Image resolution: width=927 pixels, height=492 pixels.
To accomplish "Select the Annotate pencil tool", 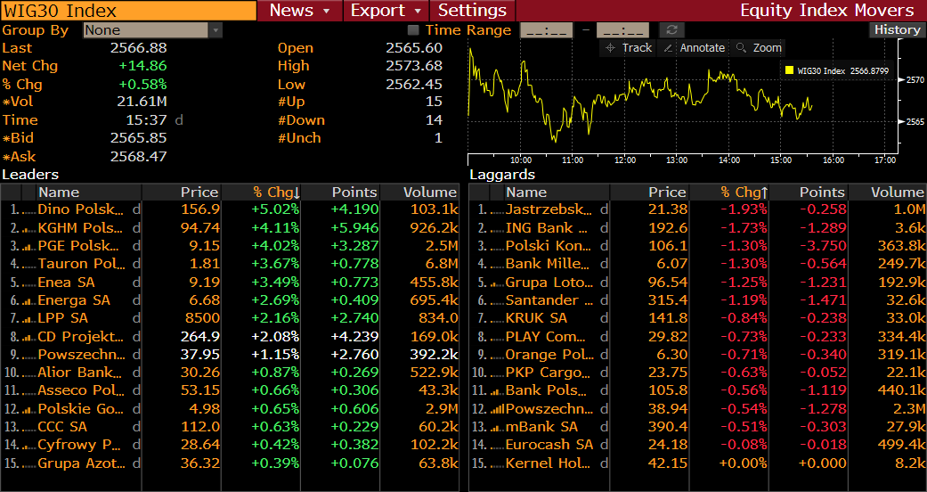I will point(694,48).
